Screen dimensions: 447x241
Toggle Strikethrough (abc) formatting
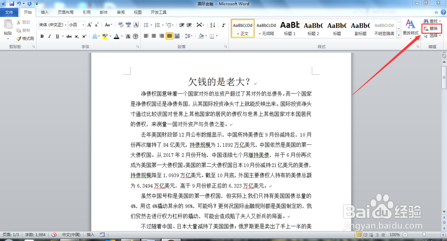point(69,36)
